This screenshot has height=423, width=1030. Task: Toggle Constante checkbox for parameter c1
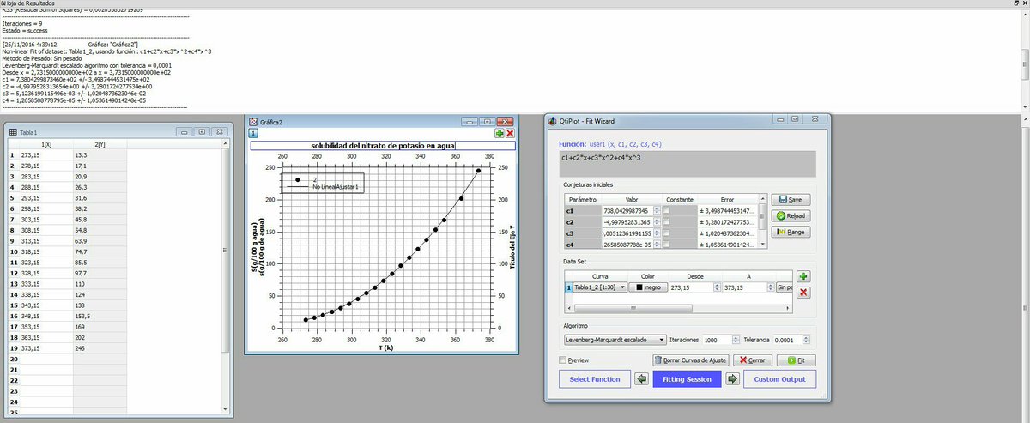click(x=666, y=210)
